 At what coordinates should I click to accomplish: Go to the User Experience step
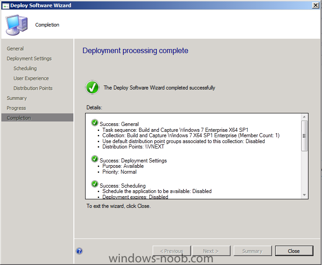click(x=31, y=78)
